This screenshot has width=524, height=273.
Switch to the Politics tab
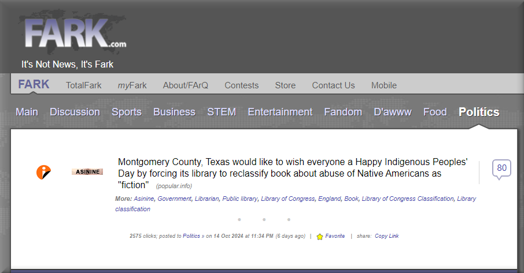(x=479, y=112)
